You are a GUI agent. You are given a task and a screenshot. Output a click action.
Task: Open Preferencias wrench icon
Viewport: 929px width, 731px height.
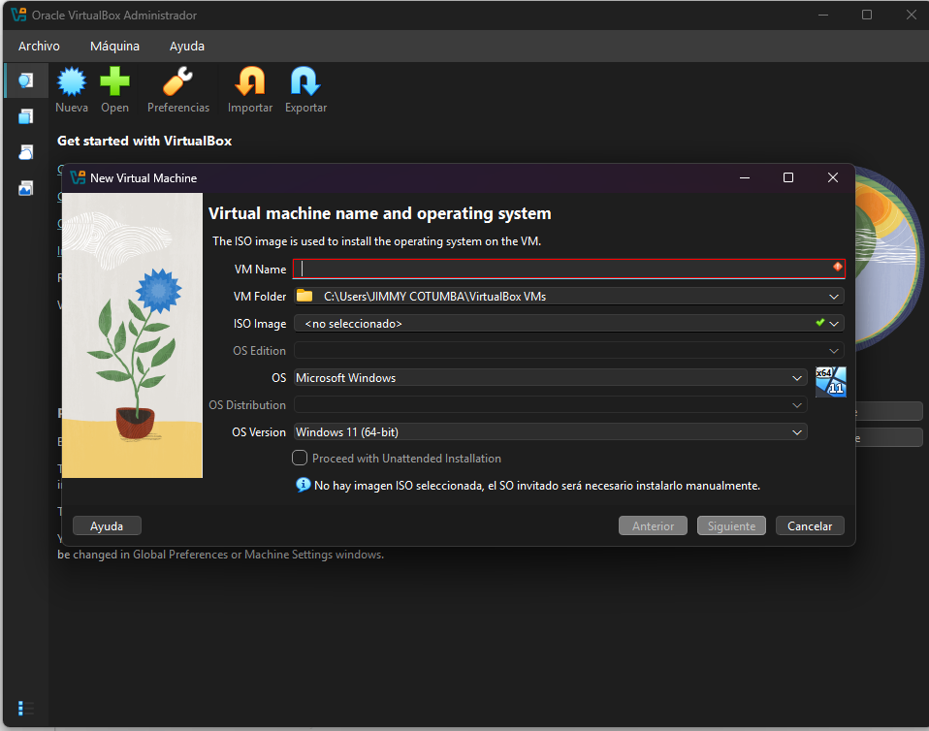click(x=177, y=81)
